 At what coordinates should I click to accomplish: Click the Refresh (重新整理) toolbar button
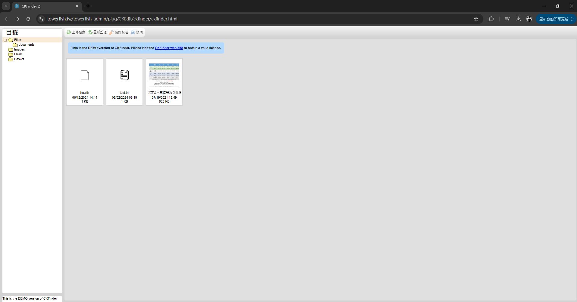coord(97,32)
